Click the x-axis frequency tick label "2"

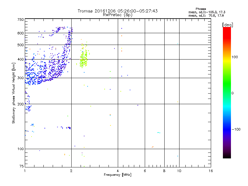[x=71, y=171]
